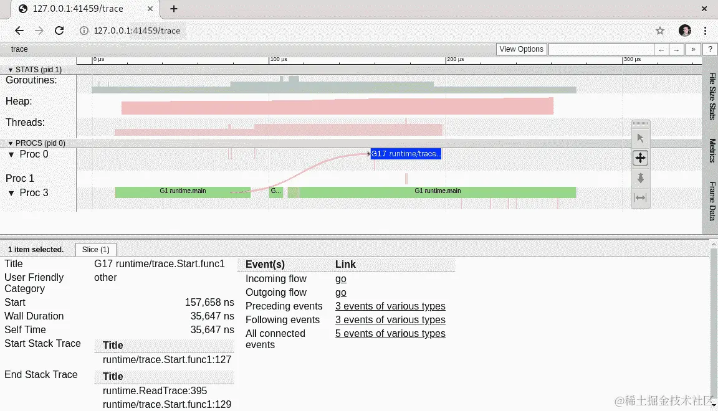The height and width of the screenshot is (411, 718).
Task: Click the Goroutines counter track
Action: click(x=334, y=85)
